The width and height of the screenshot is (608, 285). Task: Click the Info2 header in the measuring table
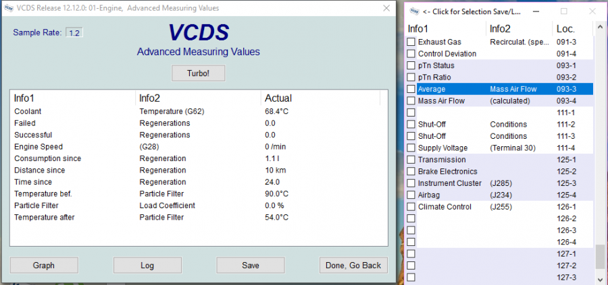pos(198,98)
